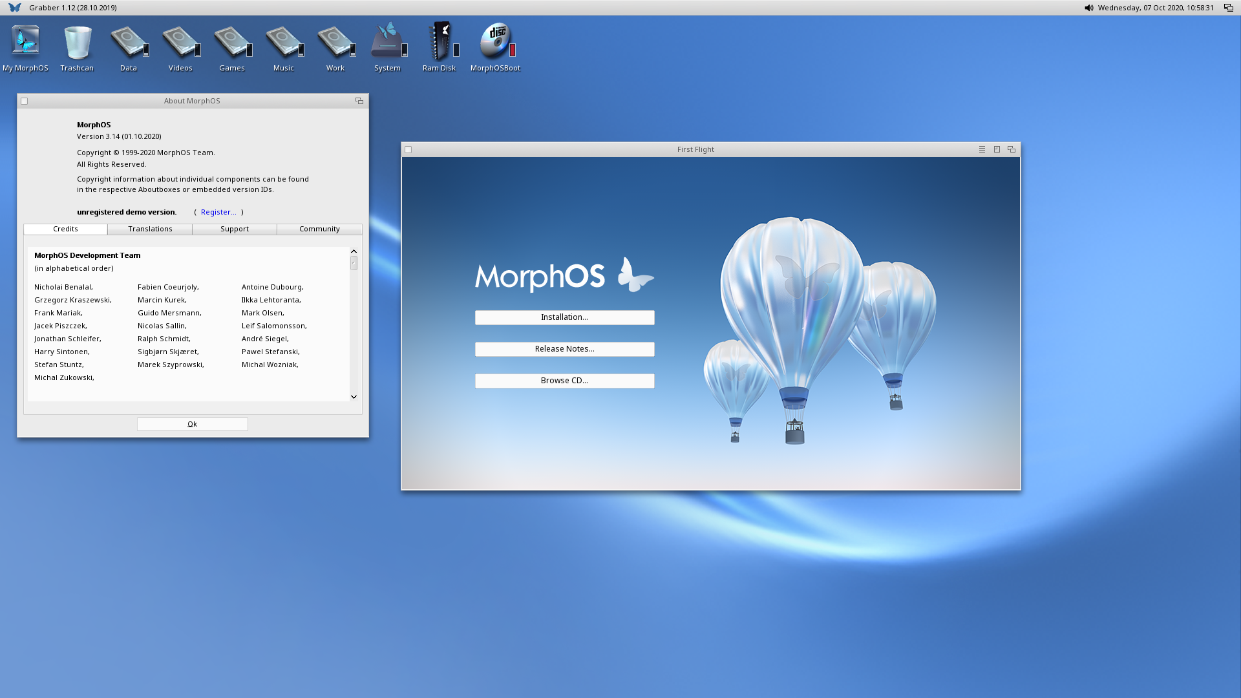Screen dimensions: 1241x698
Task: Click the First Flight window menu gadget
Action: [982, 149]
